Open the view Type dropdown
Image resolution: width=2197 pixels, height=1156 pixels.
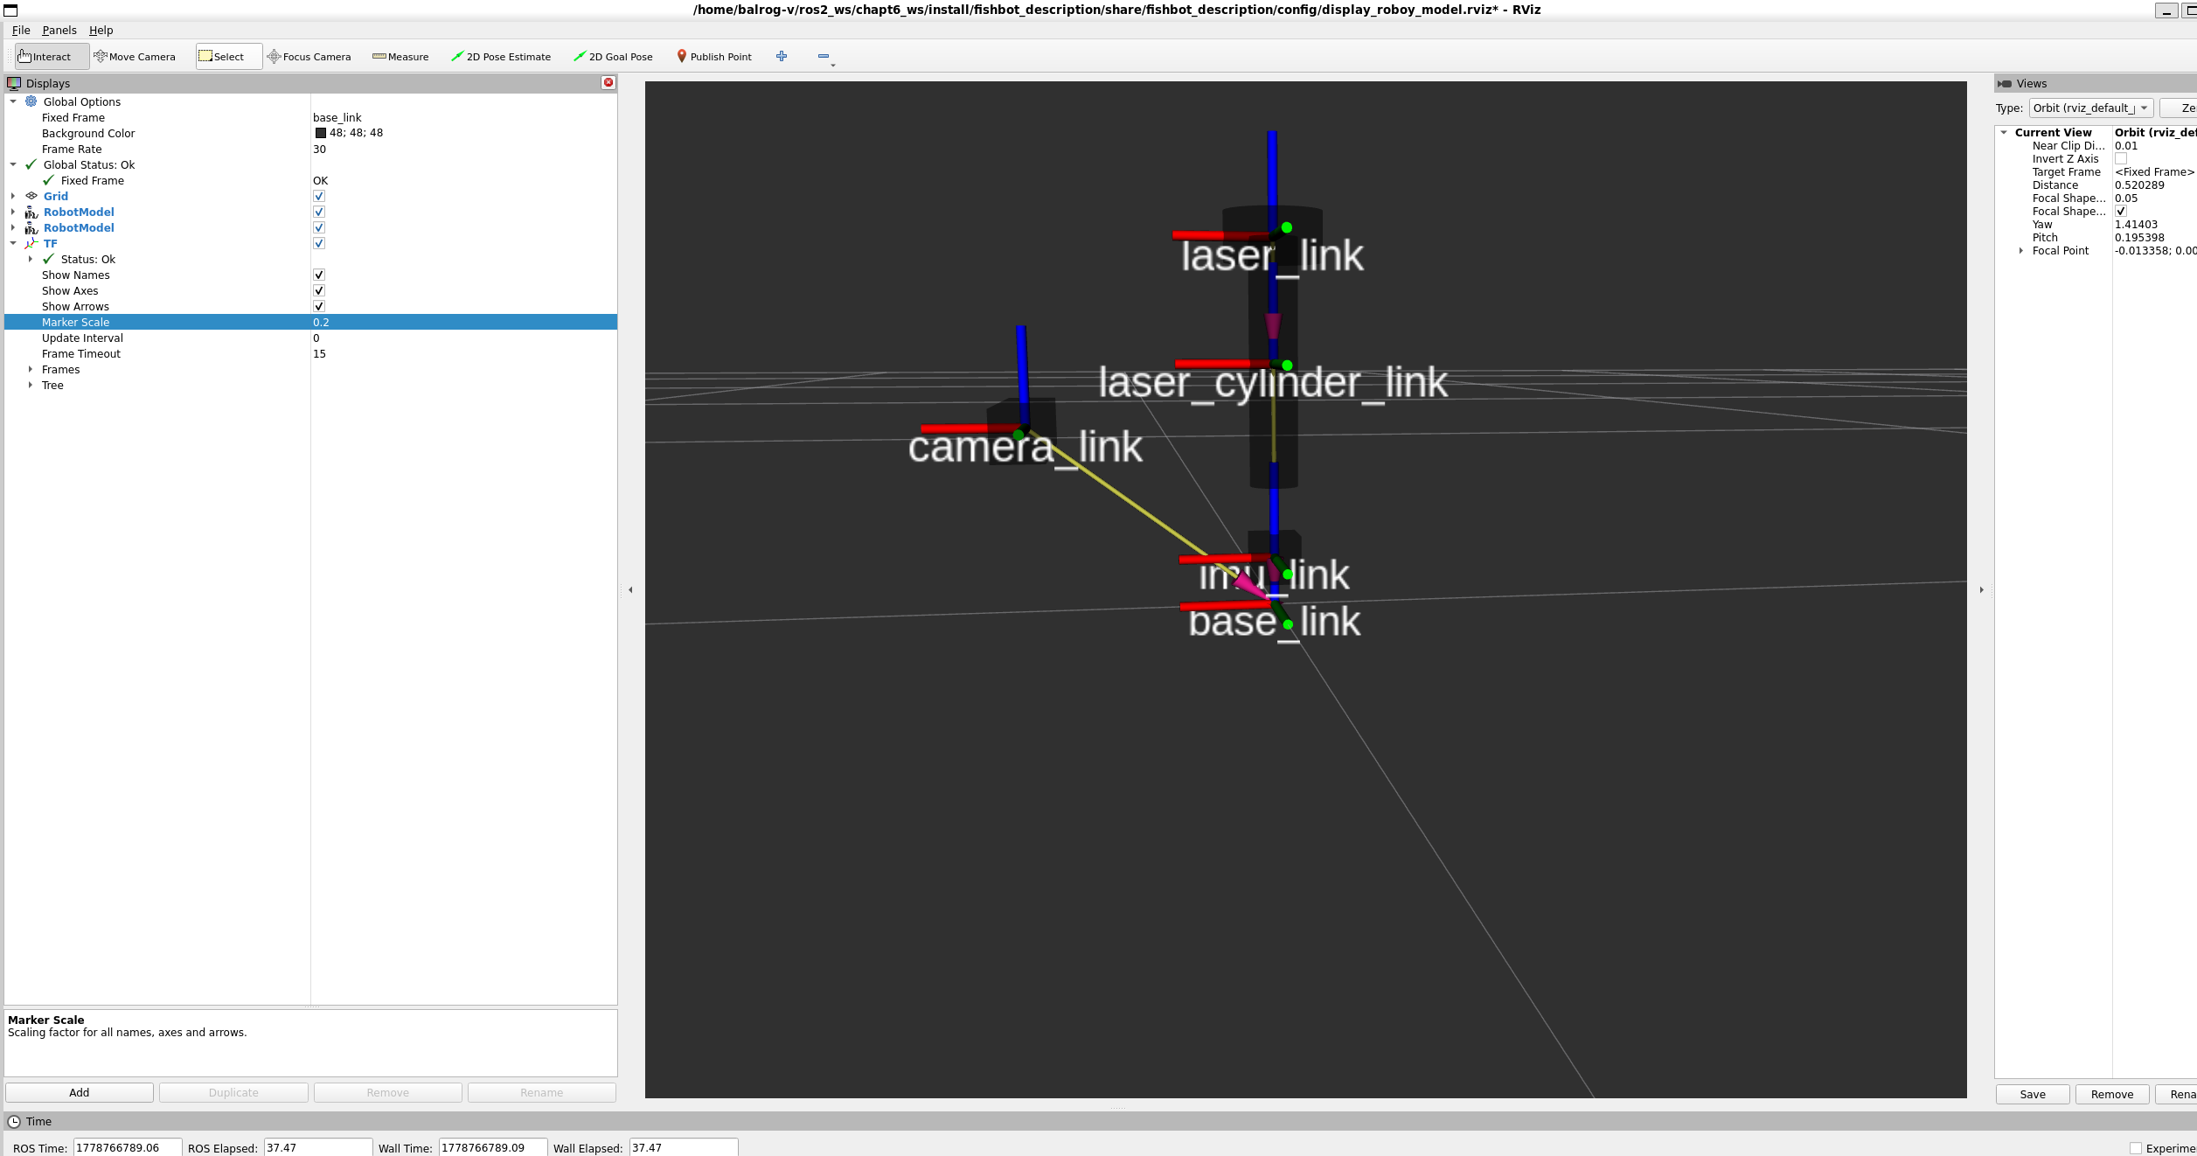[2090, 108]
